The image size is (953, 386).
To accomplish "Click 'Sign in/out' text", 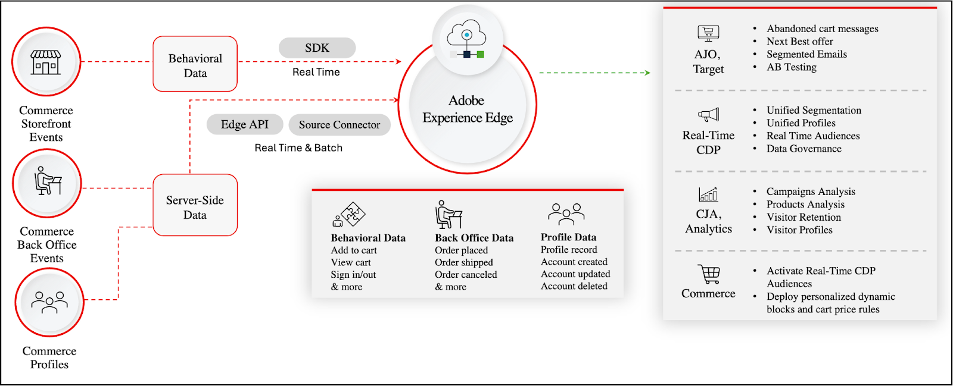I will 353,275.
